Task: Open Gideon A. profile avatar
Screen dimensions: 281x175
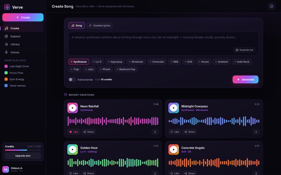Action: [x=6, y=169]
